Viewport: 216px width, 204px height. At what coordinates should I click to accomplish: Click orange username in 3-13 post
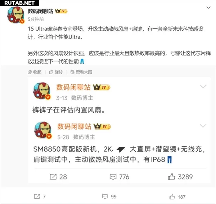tap(73, 87)
